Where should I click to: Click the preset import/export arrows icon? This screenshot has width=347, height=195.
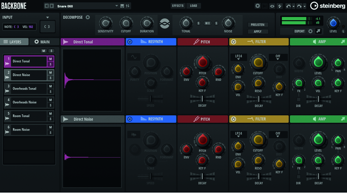coord(128,6)
